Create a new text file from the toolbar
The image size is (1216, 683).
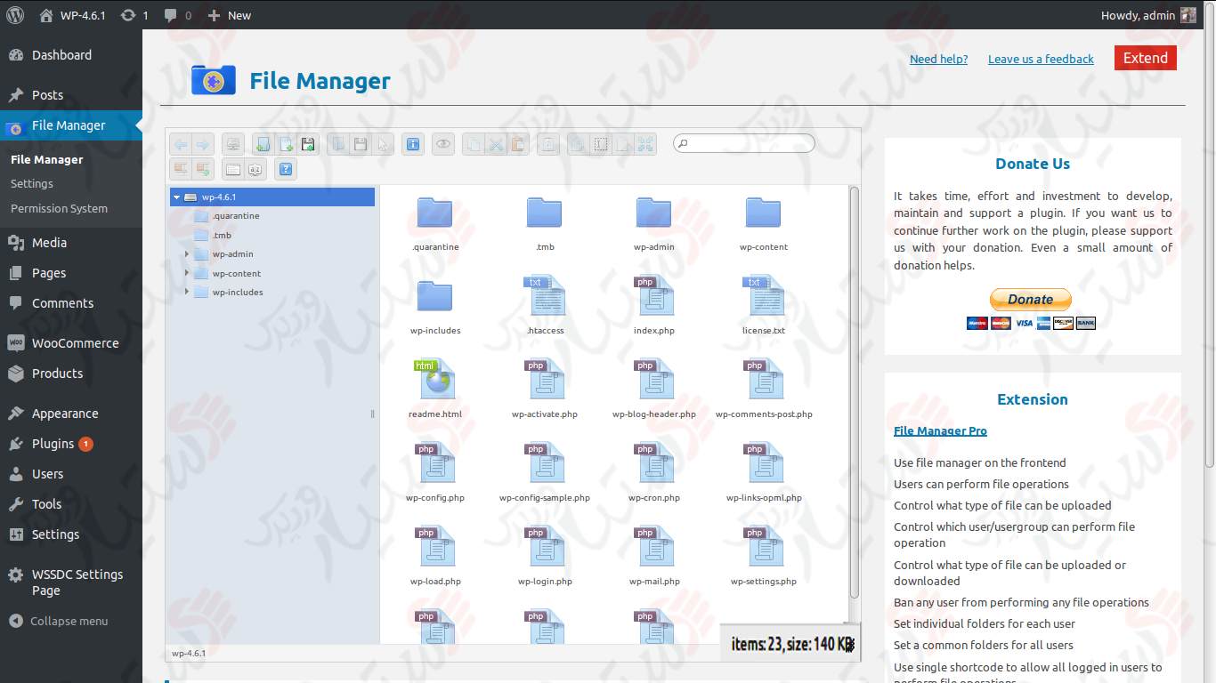point(286,143)
